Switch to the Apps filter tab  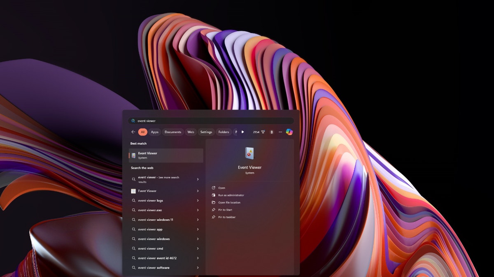coord(155,132)
